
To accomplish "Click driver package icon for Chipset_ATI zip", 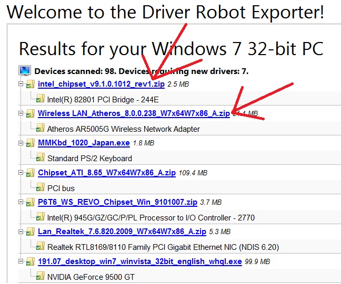I will [31, 173].
